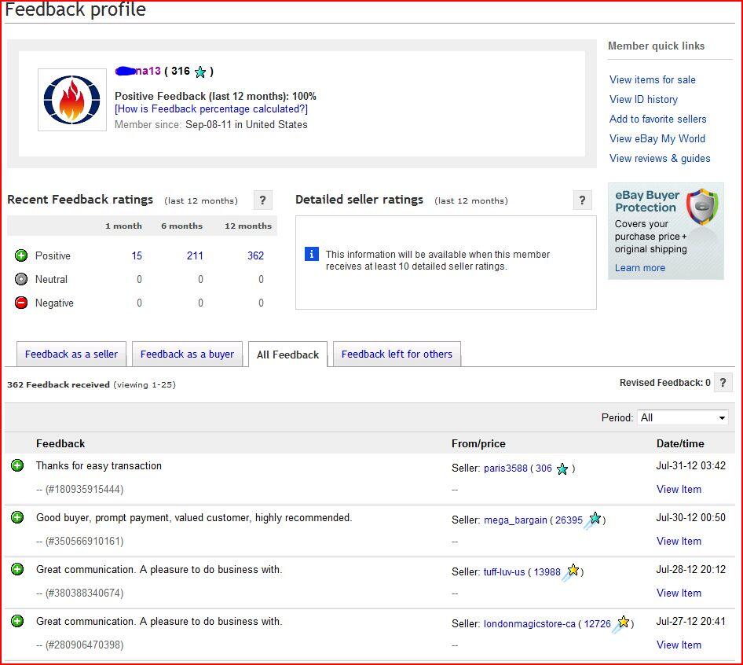Viewport: 743px width, 665px height.
Task: Click feedback score 13988 for tuff-luv-us
Action: (547, 571)
